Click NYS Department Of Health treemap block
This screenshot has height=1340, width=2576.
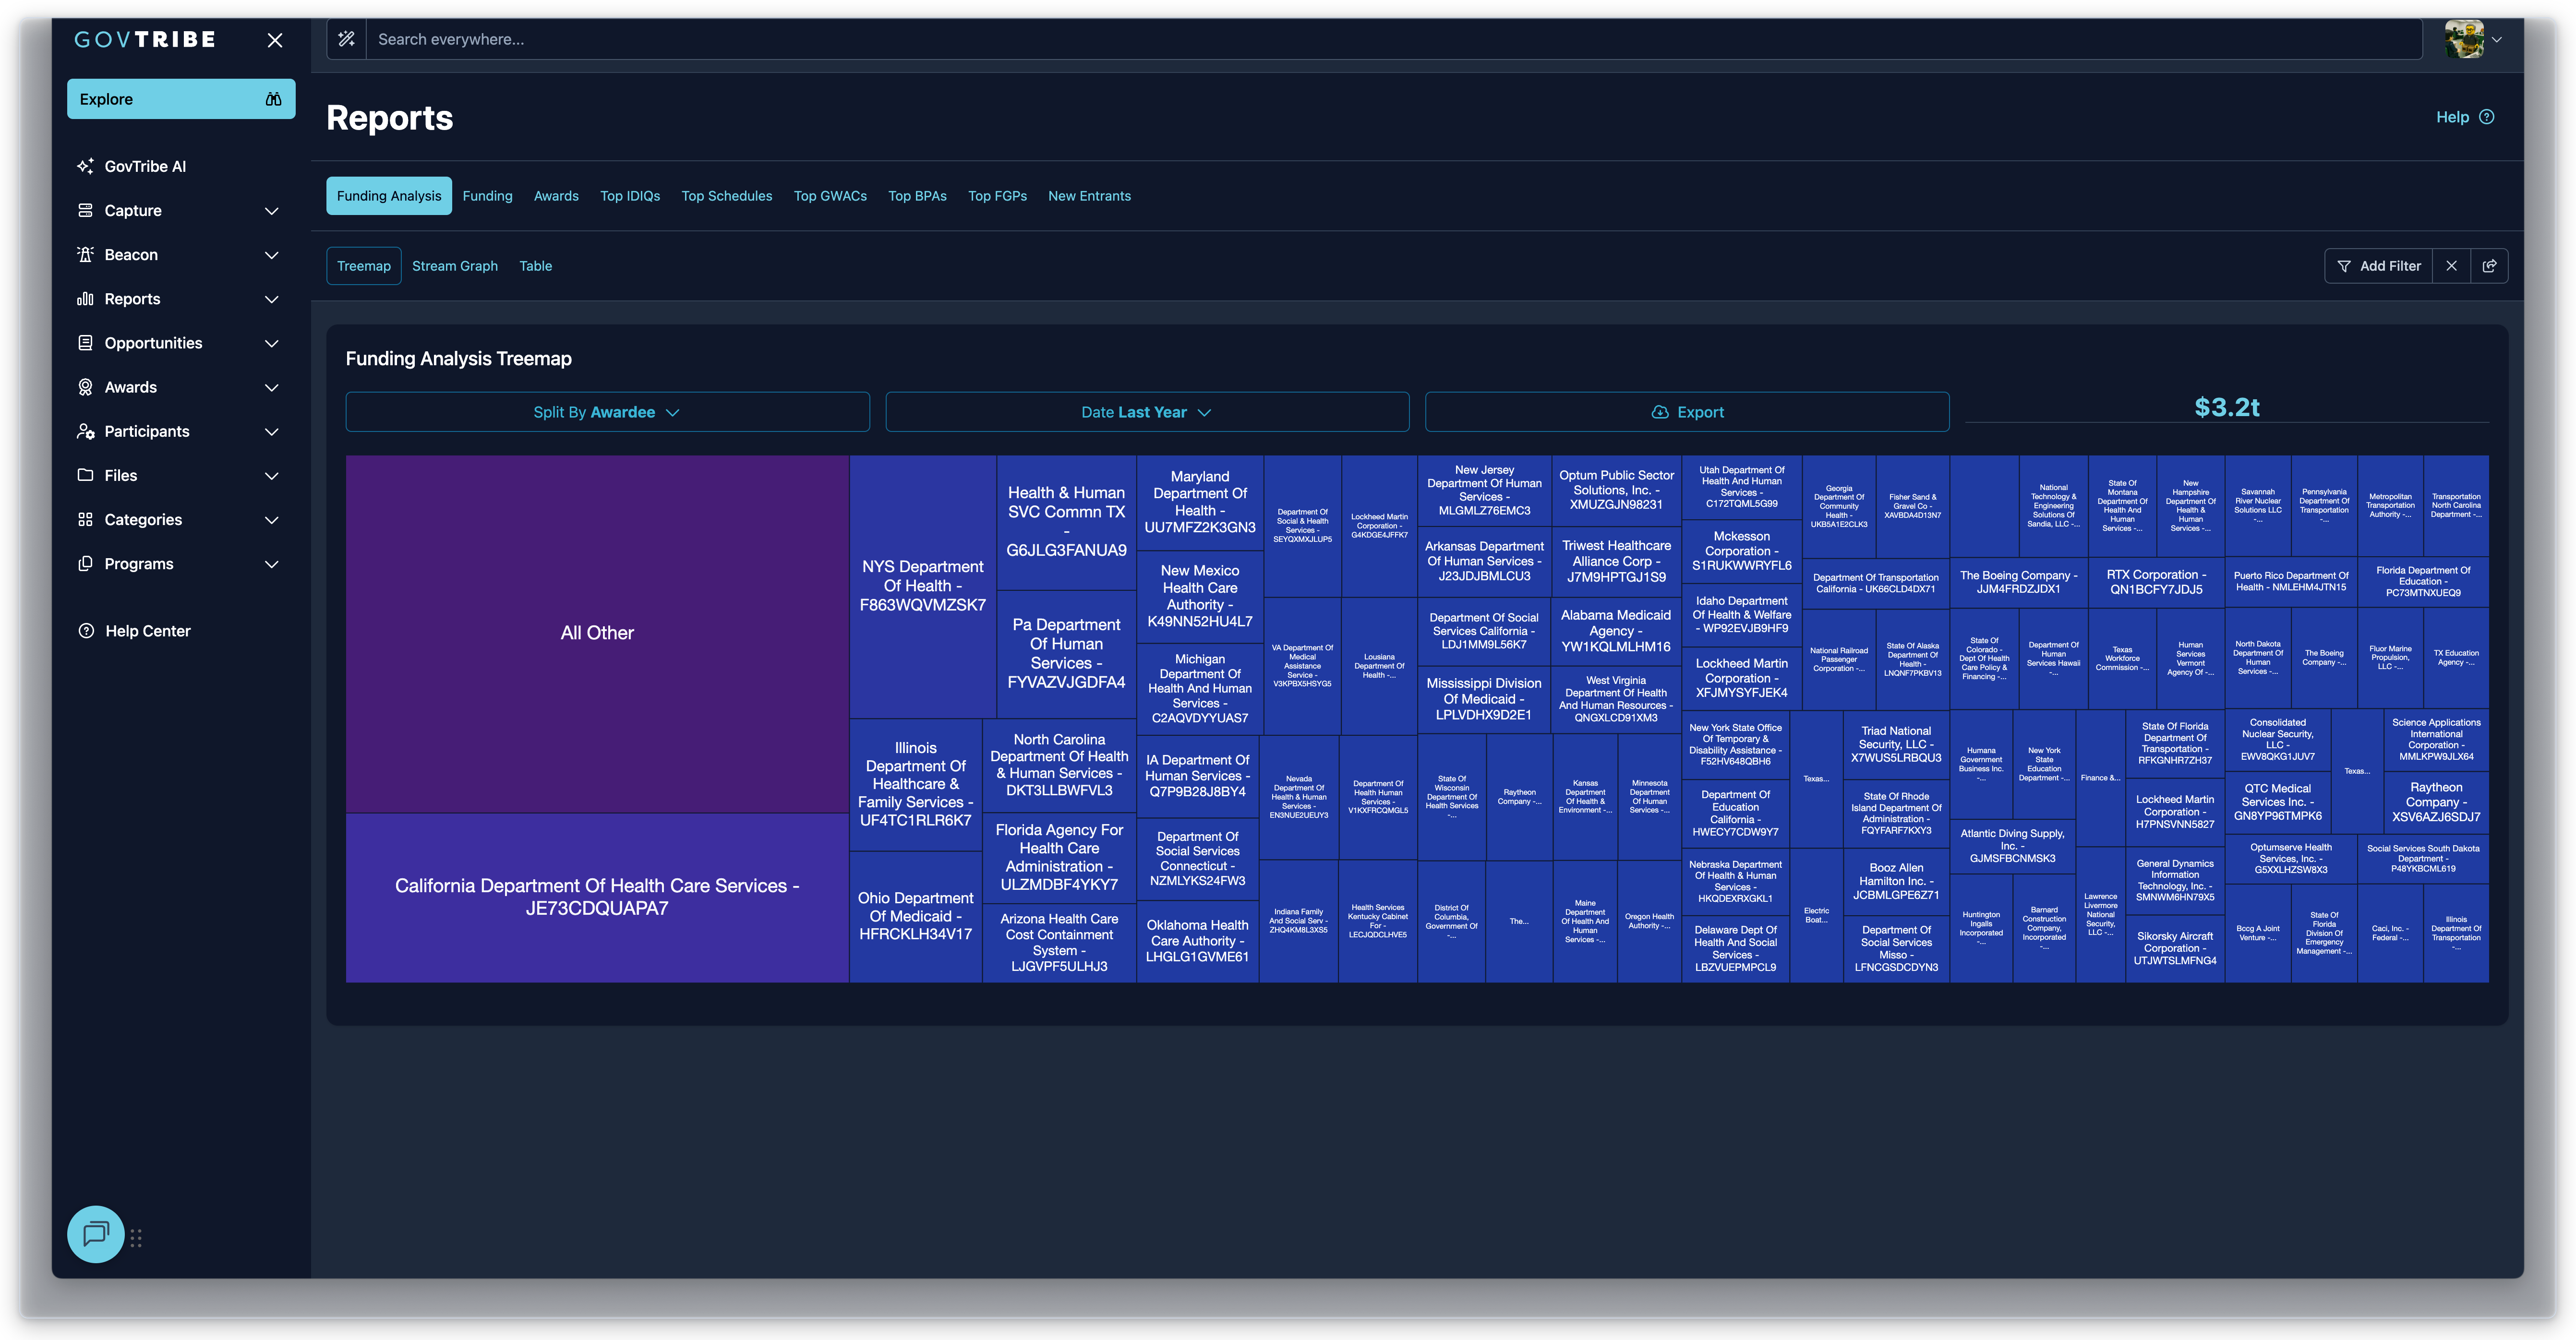tap(922, 586)
